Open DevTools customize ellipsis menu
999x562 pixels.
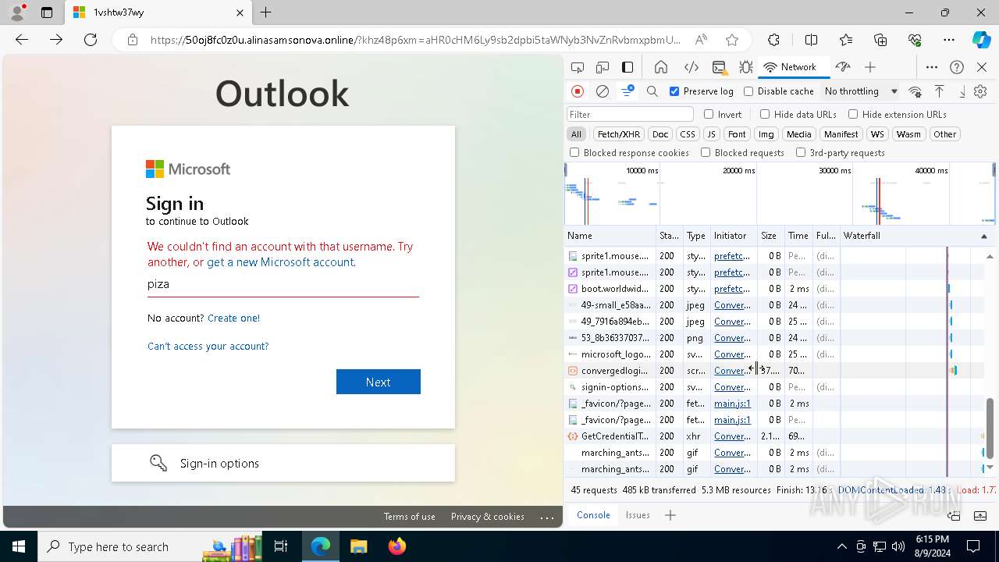(x=932, y=67)
